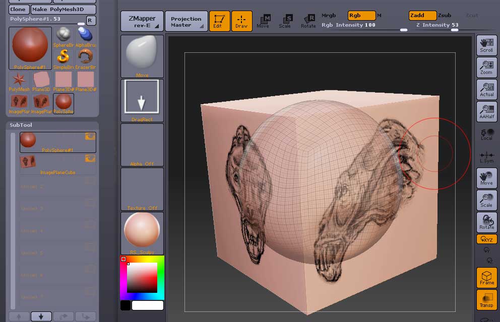Open the Move brush picker
Viewport: 500px width, 322px height.
tap(142, 56)
